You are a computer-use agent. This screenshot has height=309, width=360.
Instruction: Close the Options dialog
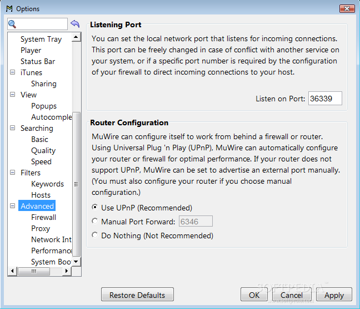point(347,8)
